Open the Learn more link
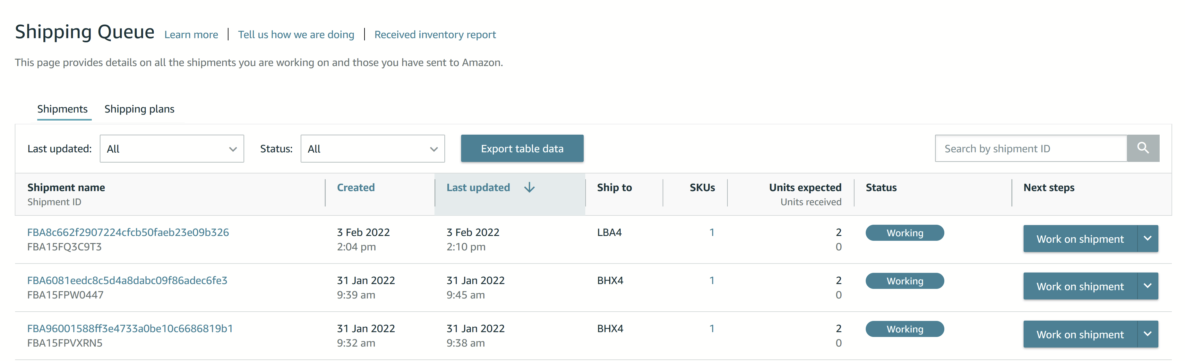The image size is (1185, 361). (x=191, y=35)
